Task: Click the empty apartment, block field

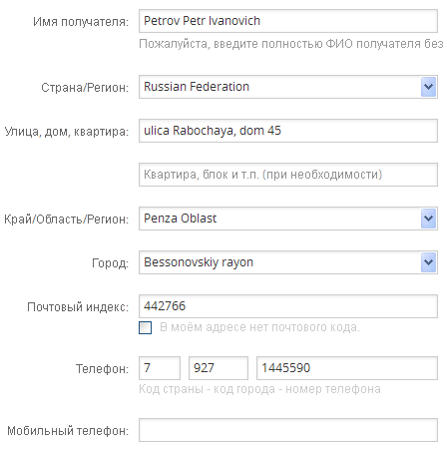Action: [288, 175]
